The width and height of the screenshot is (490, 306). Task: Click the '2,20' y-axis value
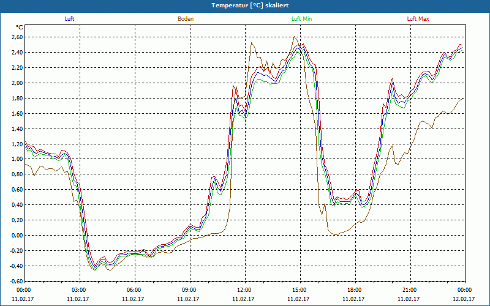pos(18,68)
